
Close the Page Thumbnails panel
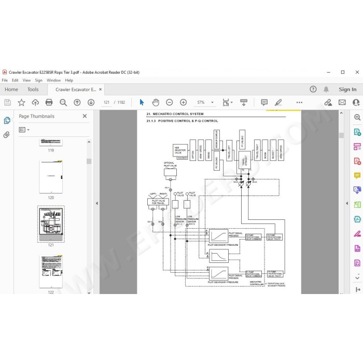(x=85, y=116)
